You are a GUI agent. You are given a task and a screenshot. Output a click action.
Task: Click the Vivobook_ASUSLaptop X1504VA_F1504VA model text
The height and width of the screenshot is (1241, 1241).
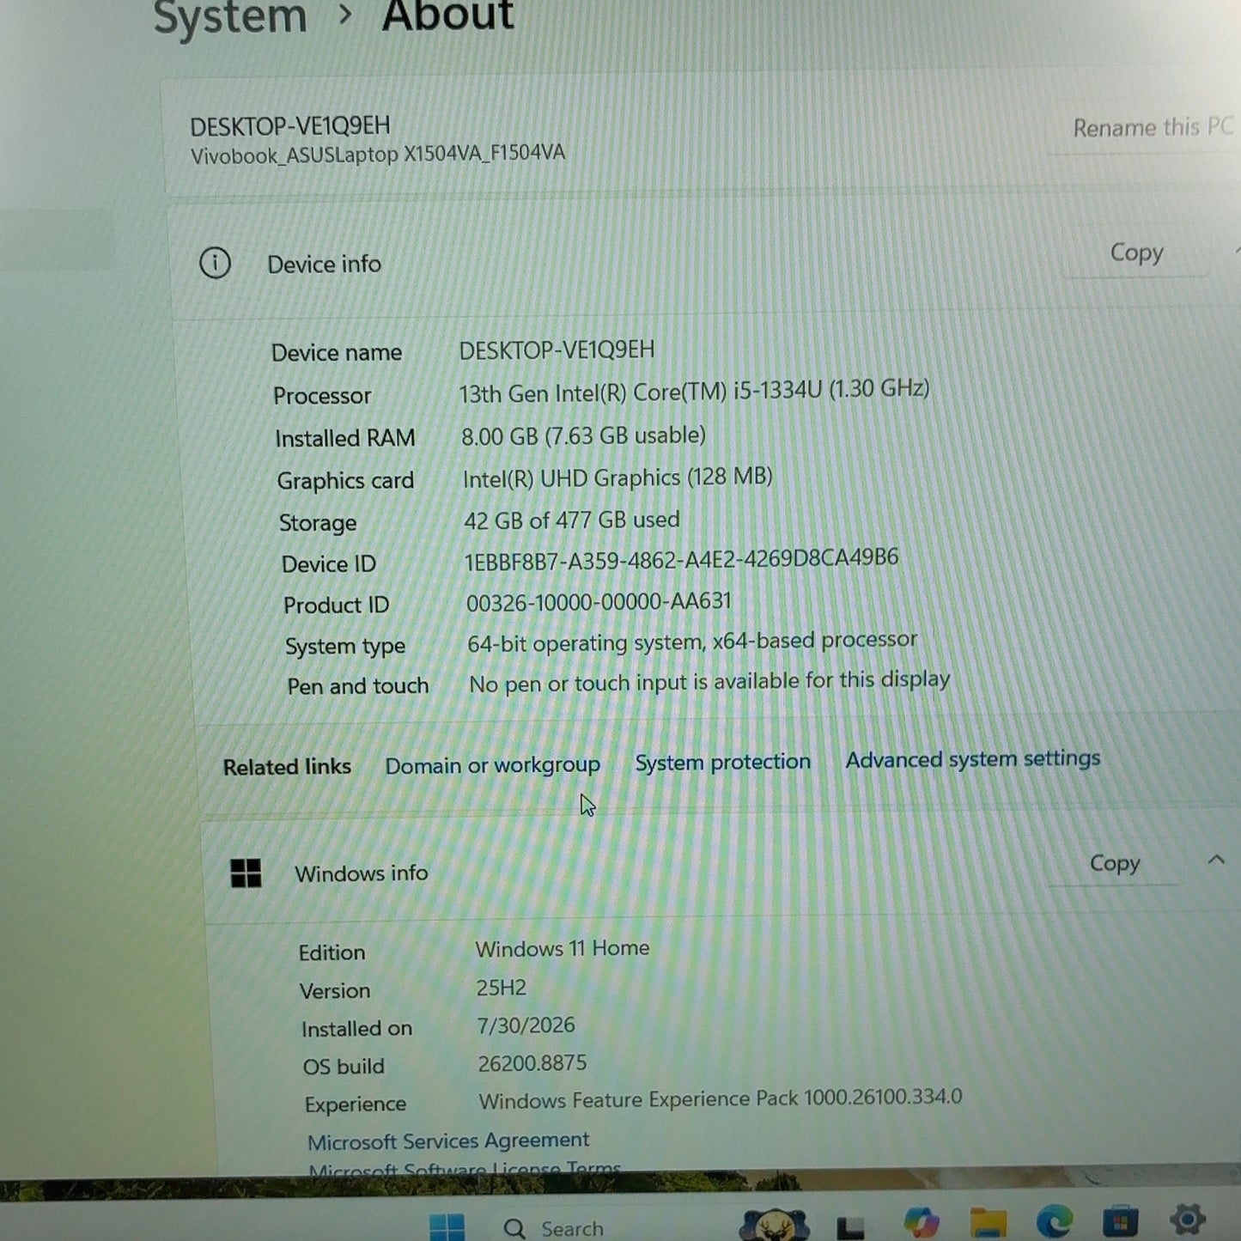378,155
